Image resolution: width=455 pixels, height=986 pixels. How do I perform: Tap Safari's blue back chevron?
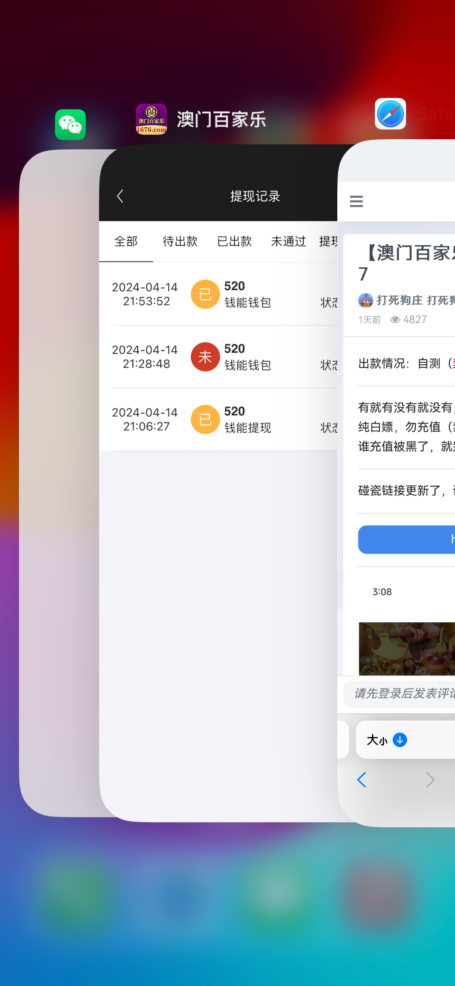362,780
